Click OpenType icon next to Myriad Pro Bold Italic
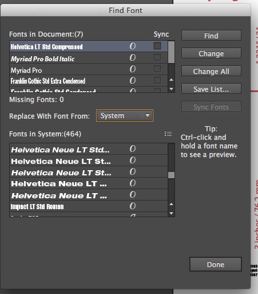The height and width of the screenshot is (294, 258). 133,57
